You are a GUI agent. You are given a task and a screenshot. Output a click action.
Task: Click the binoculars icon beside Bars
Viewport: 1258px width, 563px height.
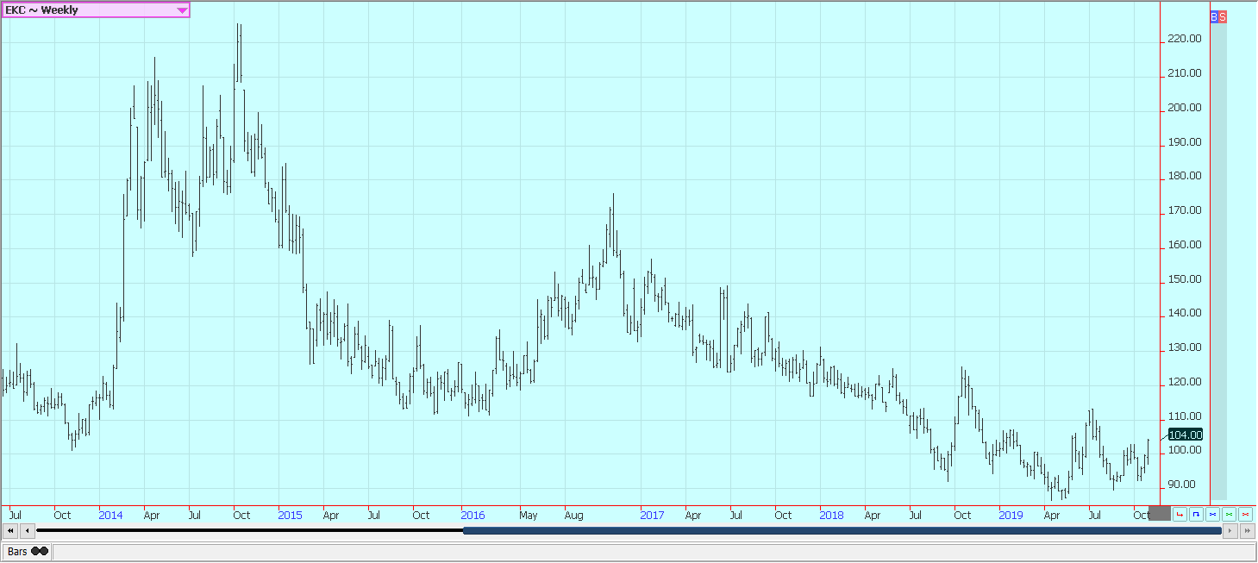coord(41,551)
